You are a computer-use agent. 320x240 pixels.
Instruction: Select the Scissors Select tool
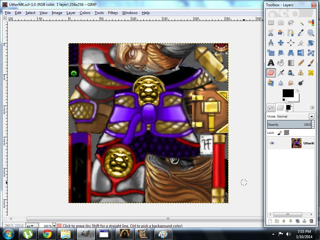271,32
